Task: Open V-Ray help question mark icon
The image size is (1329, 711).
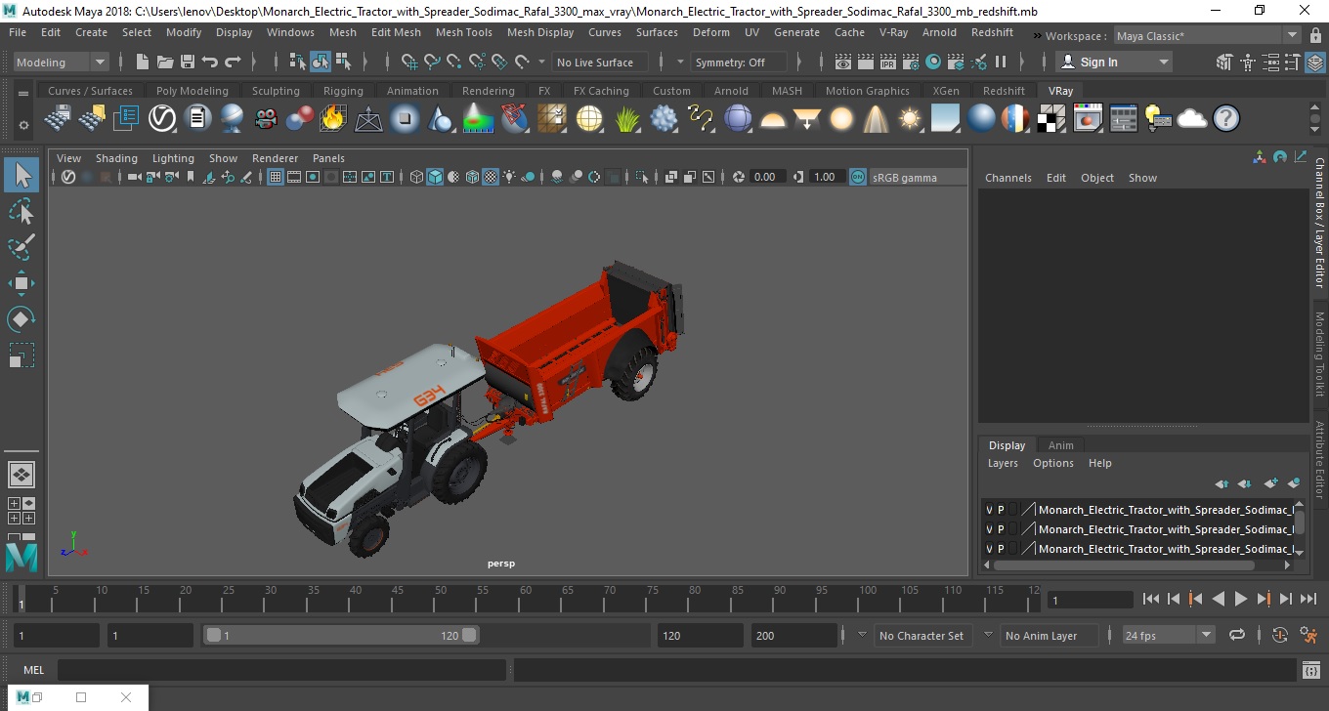Action: tap(1226, 119)
